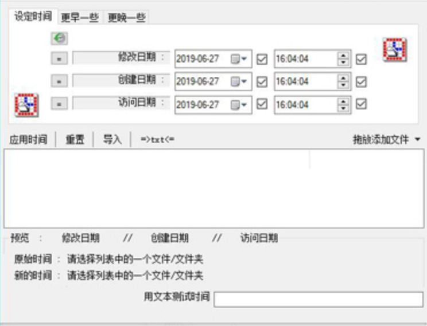
Task: Click the 重置 button
Action: coord(75,140)
